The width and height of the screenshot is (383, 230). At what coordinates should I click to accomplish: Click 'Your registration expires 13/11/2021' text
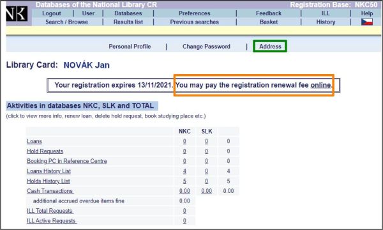(113, 85)
